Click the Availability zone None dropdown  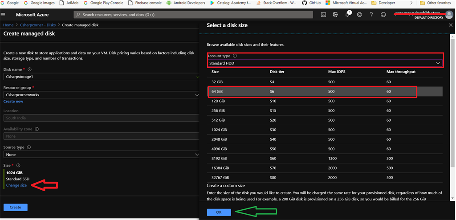pyautogui.click(x=101, y=136)
